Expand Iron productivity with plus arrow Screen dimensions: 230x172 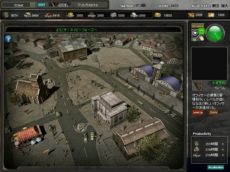point(223,149)
